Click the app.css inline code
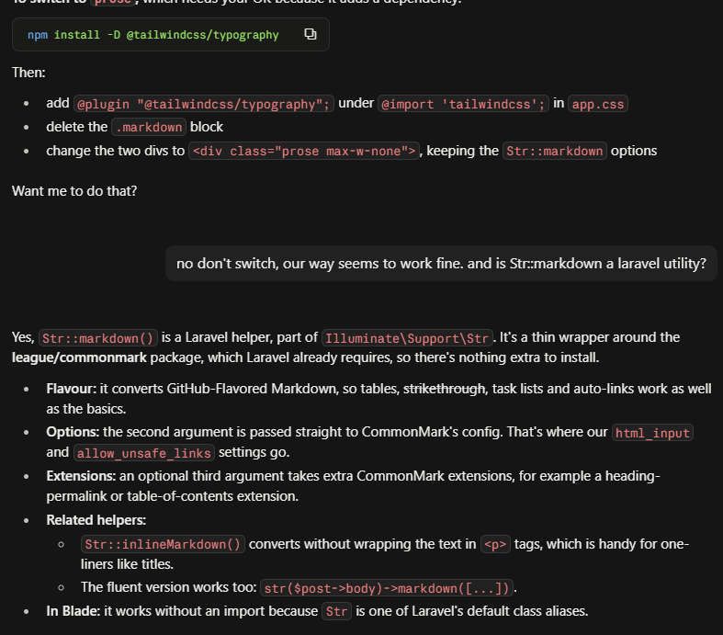The height and width of the screenshot is (635, 723). [x=597, y=104]
